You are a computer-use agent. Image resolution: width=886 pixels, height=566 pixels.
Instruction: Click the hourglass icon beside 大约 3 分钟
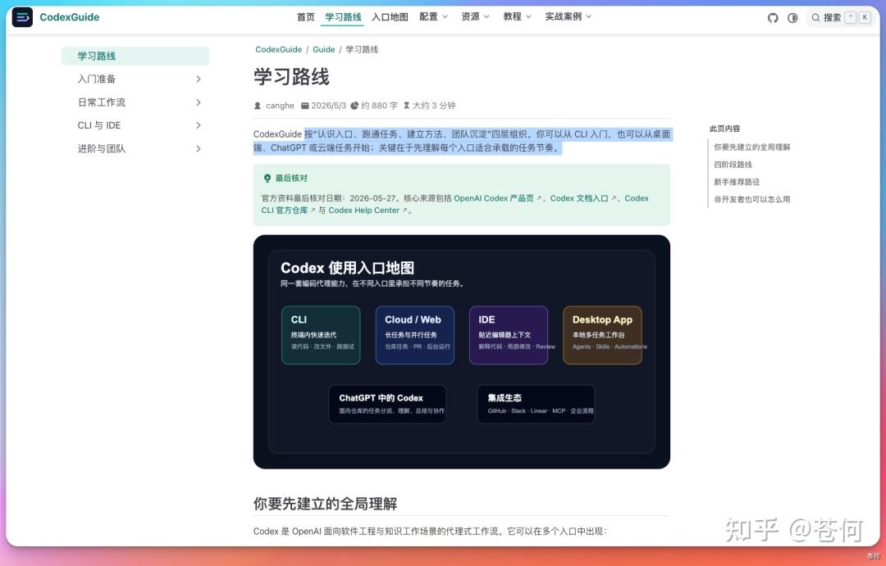[x=406, y=106]
